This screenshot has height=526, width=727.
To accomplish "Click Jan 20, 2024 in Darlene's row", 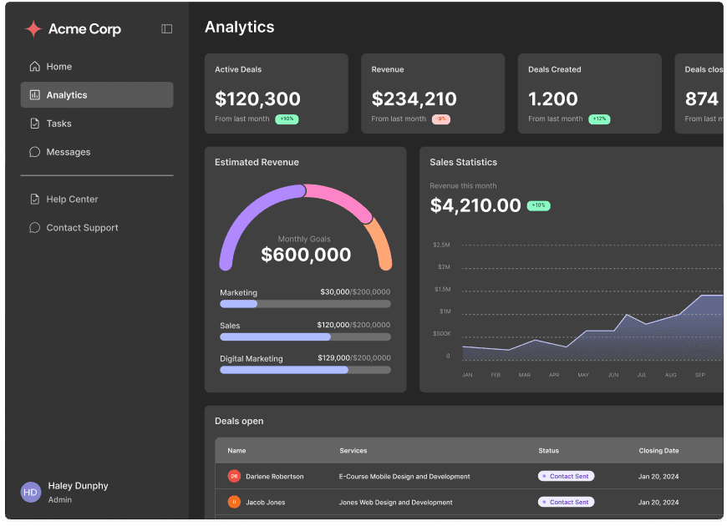I will (x=658, y=477).
